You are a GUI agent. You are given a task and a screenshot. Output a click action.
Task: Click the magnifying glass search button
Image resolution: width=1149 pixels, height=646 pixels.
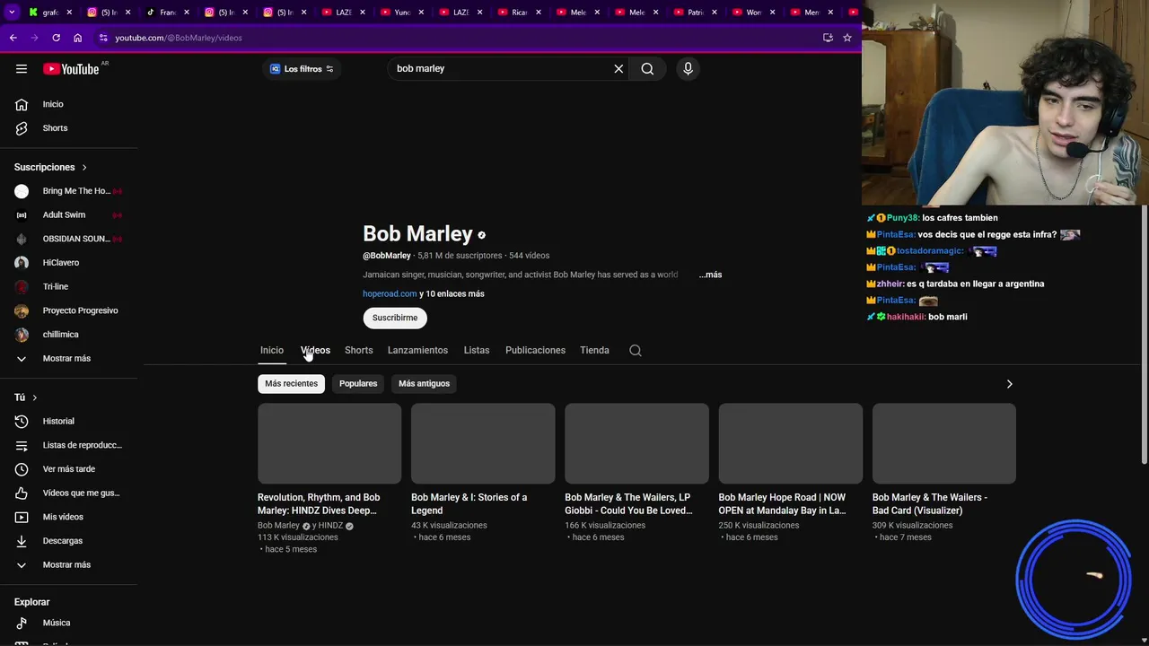647,69
